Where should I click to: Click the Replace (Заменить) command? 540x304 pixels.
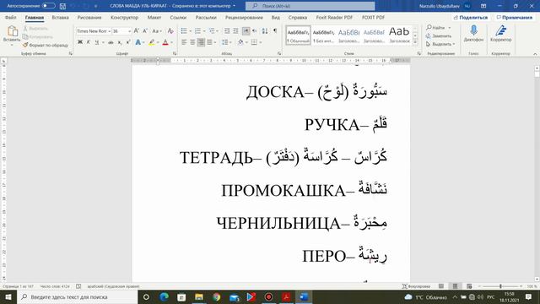[x=439, y=35]
